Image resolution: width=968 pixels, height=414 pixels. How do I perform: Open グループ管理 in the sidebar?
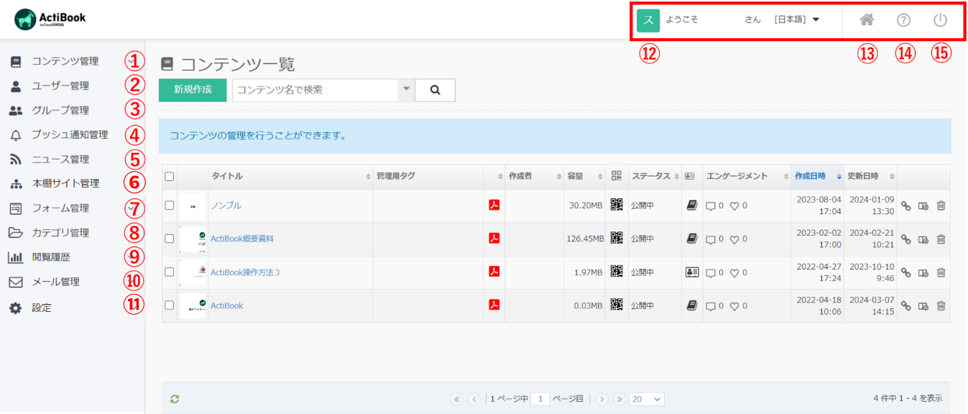tap(60, 110)
